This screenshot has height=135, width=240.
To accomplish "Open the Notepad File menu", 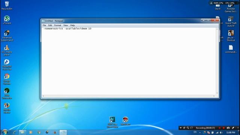I will 44,25.
